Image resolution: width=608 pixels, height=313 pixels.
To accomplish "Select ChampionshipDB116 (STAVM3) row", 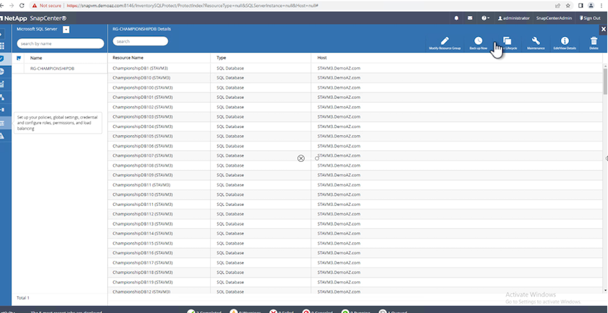I will click(x=355, y=253).
